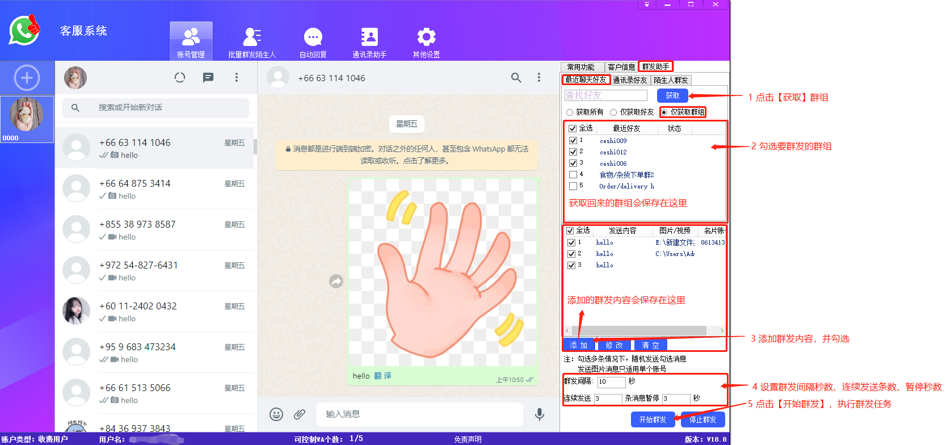The height and width of the screenshot is (445, 951).
Task: Switch to the 客户信息 tab
Action: pos(621,67)
